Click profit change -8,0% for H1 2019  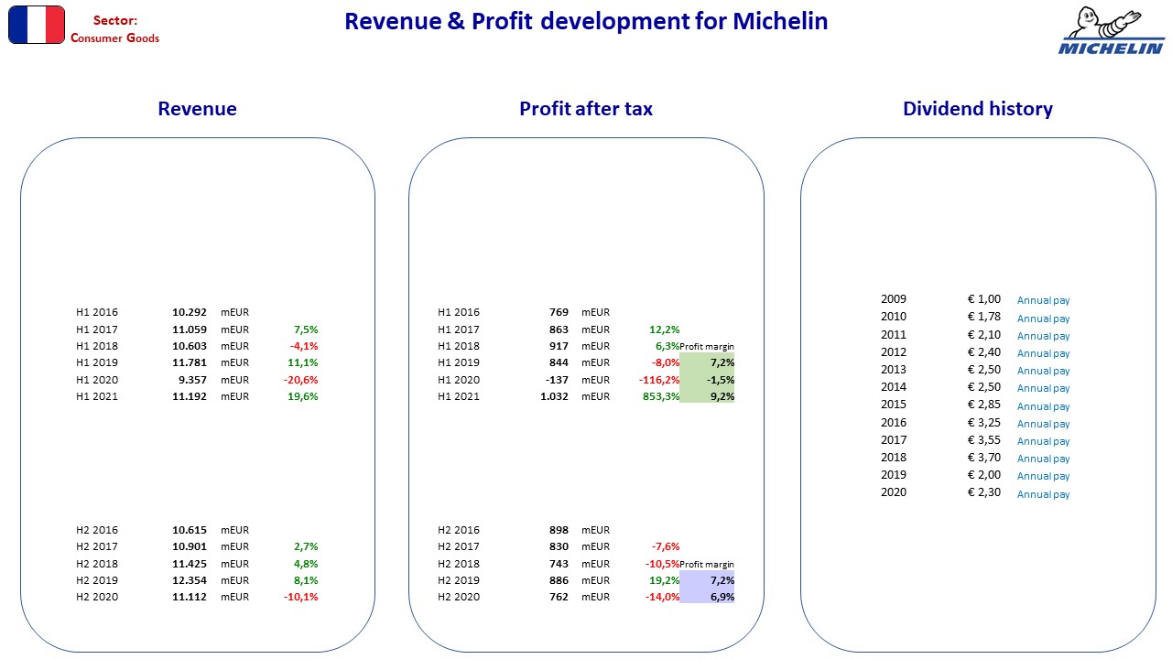(666, 362)
